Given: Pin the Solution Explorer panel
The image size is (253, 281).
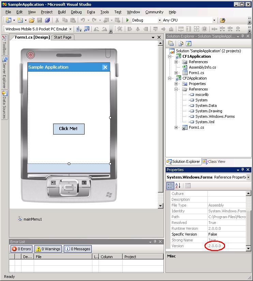Looking at the screenshot, I should pos(243,36).
